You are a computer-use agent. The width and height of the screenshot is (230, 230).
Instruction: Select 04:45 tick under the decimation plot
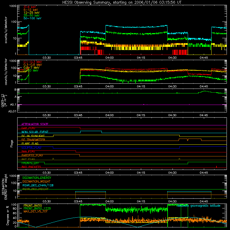pos(204,202)
